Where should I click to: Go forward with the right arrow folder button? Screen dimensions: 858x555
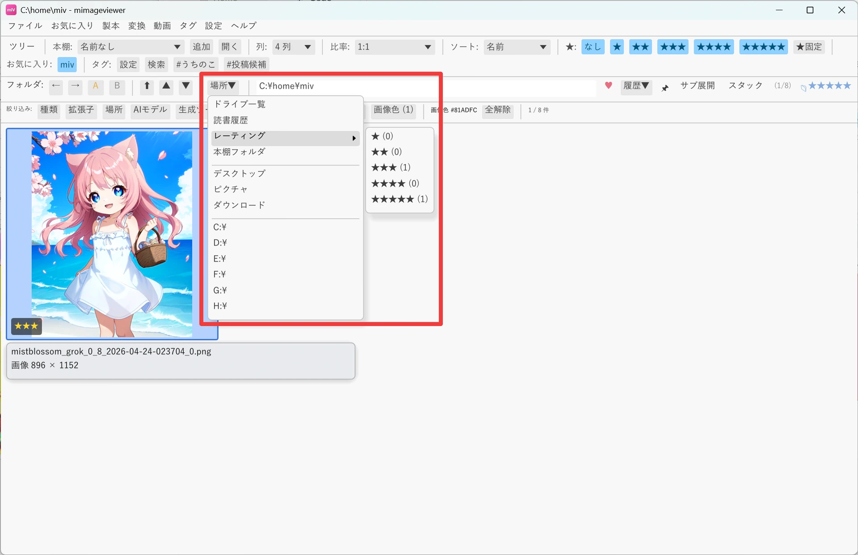coord(76,86)
